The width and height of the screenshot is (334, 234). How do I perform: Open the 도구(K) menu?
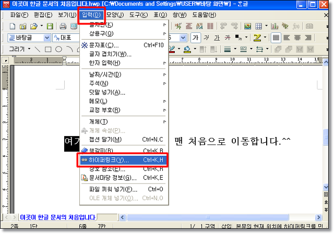pos(139,15)
